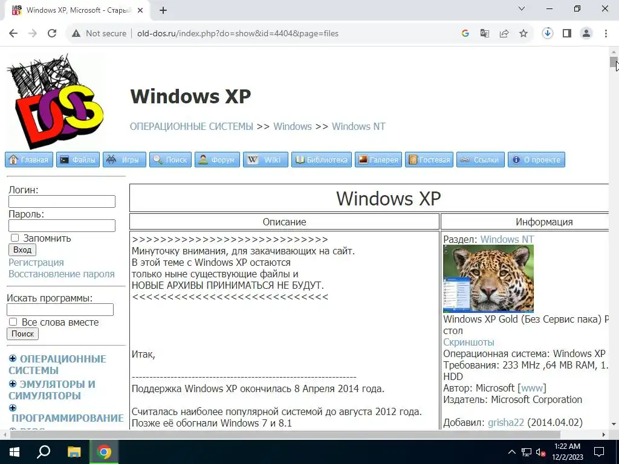The width and height of the screenshot is (619, 464).
Task: Open File Explorer from the taskbar
Action: click(x=74, y=452)
